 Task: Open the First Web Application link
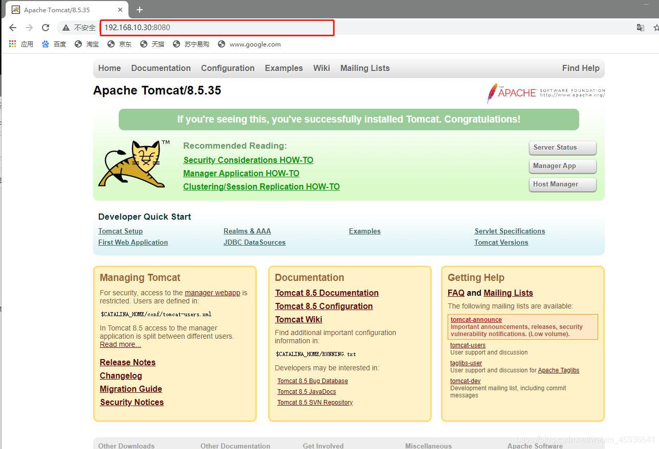133,242
